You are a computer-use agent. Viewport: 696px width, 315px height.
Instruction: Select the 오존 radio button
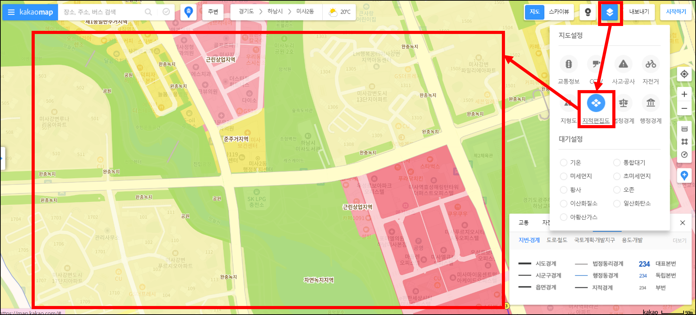pyautogui.click(x=617, y=190)
